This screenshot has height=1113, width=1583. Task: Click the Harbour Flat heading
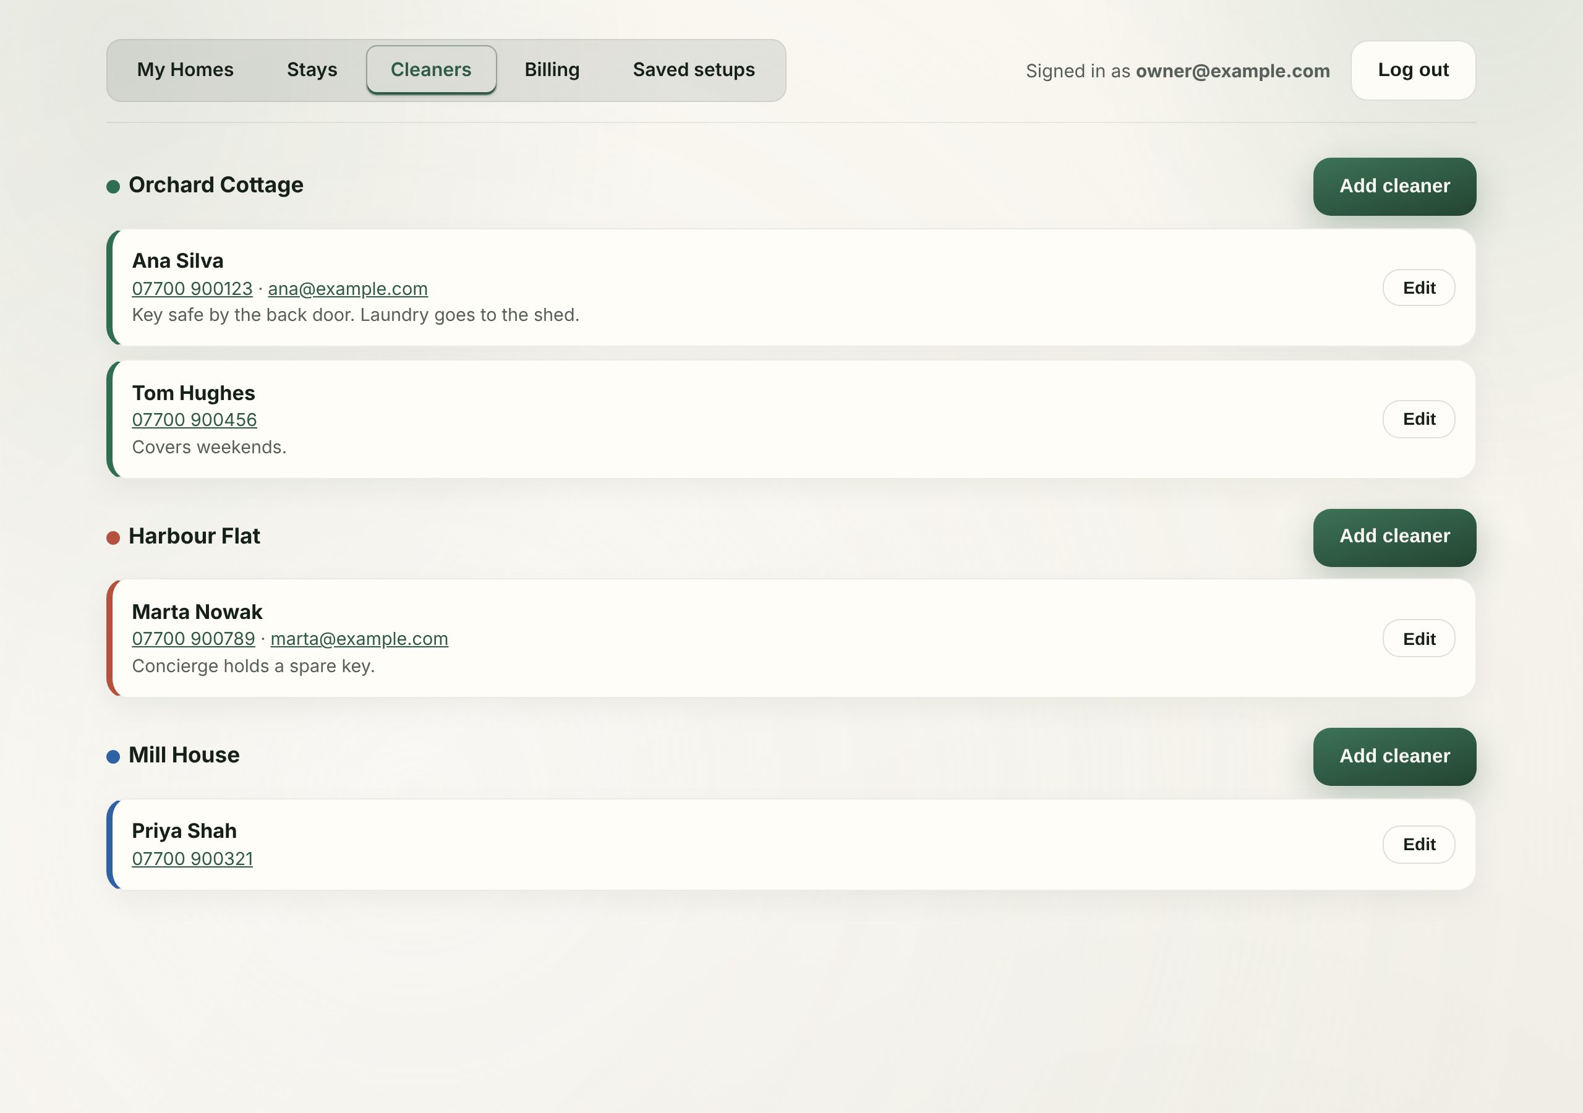pos(194,536)
